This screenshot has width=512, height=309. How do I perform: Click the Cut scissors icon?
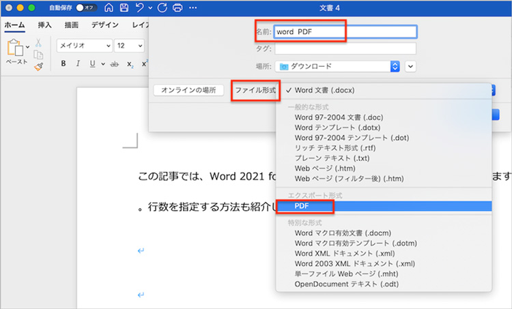click(x=38, y=42)
